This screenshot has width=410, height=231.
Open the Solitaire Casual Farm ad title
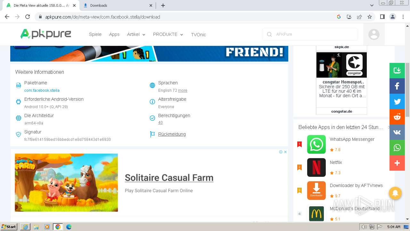169,178
